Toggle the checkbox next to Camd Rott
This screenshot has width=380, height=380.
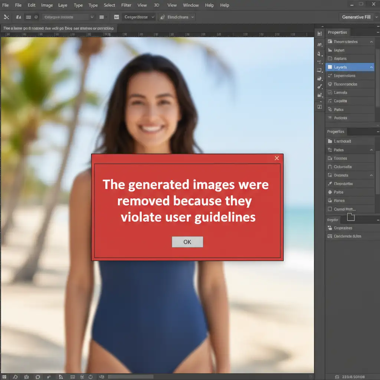point(330,209)
